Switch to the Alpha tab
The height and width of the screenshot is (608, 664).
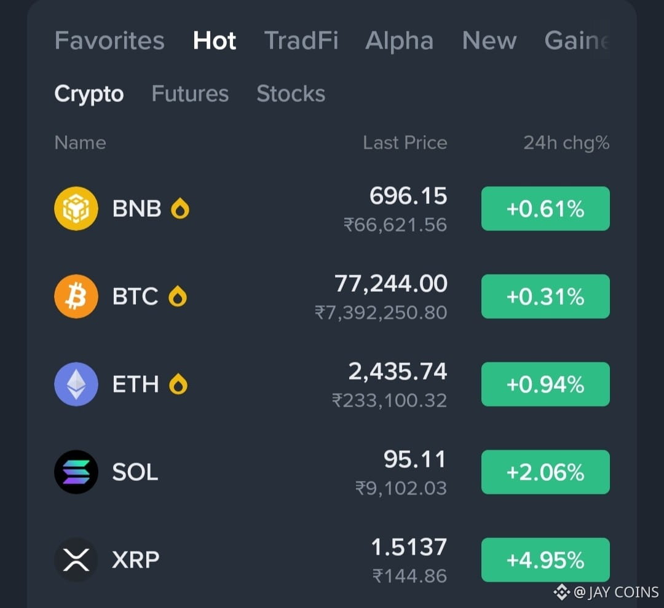[x=400, y=41]
